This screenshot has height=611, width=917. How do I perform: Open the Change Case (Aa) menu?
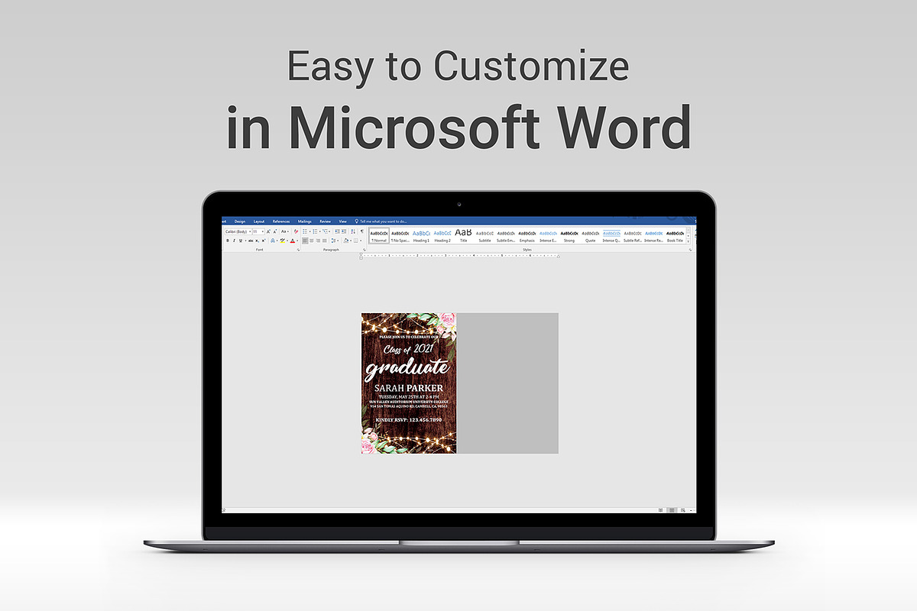coord(285,231)
